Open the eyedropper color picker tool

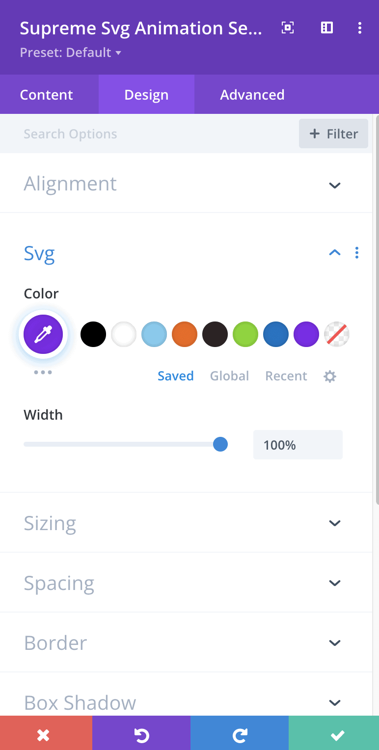pyautogui.click(x=43, y=334)
